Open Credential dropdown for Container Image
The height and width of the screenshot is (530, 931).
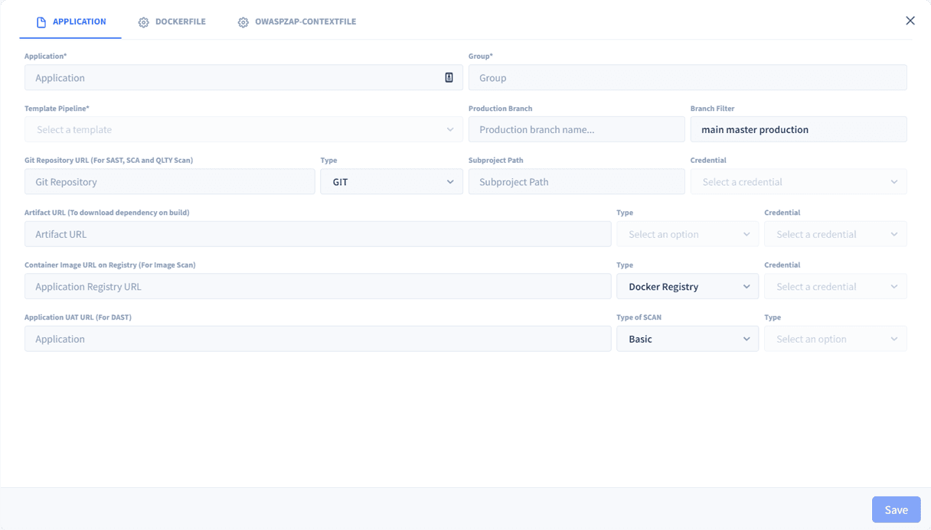(x=835, y=287)
